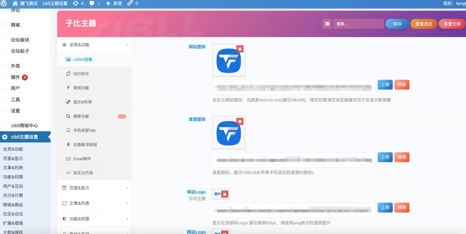Focus the 搜索 options search field
The image size is (466, 234).
[359, 24]
